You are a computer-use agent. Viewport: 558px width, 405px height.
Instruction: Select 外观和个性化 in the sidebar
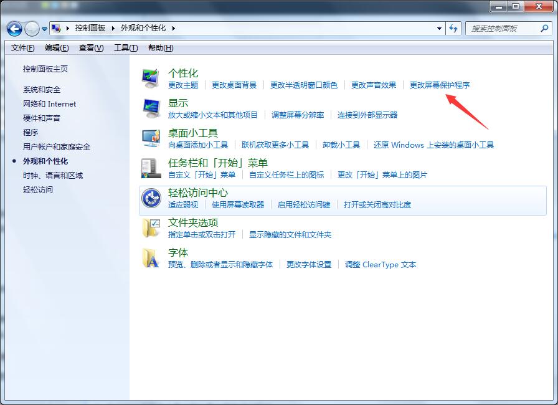[45, 161]
